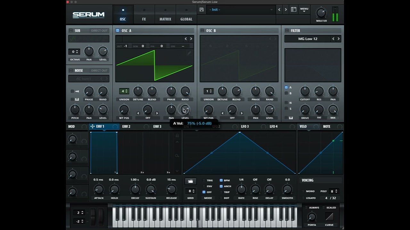Toggle SUB Direct Out button
The width and height of the screenshot is (410, 230).
pyautogui.click(x=99, y=31)
